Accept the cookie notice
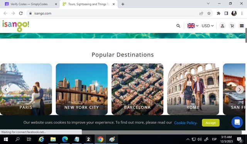The image size is (247, 144). coord(211,123)
